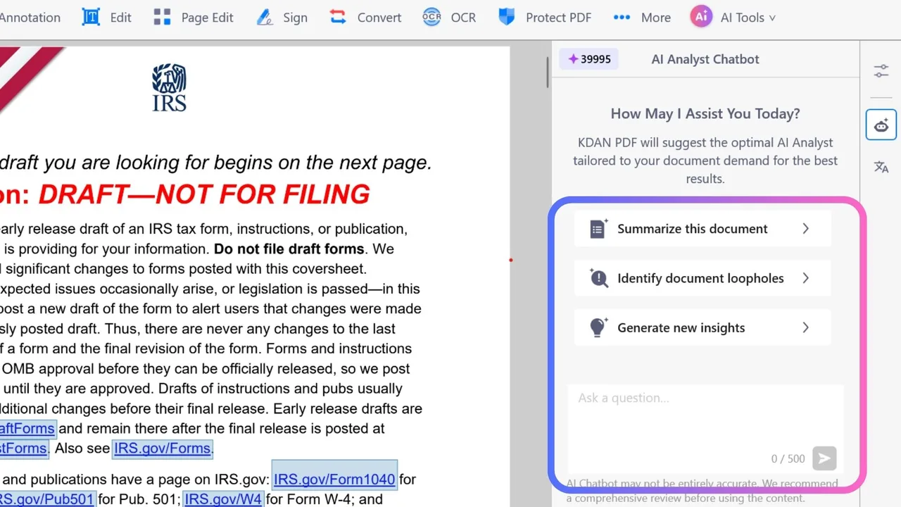Click the 0 / 500 character counter

click(x=788, y=458)
